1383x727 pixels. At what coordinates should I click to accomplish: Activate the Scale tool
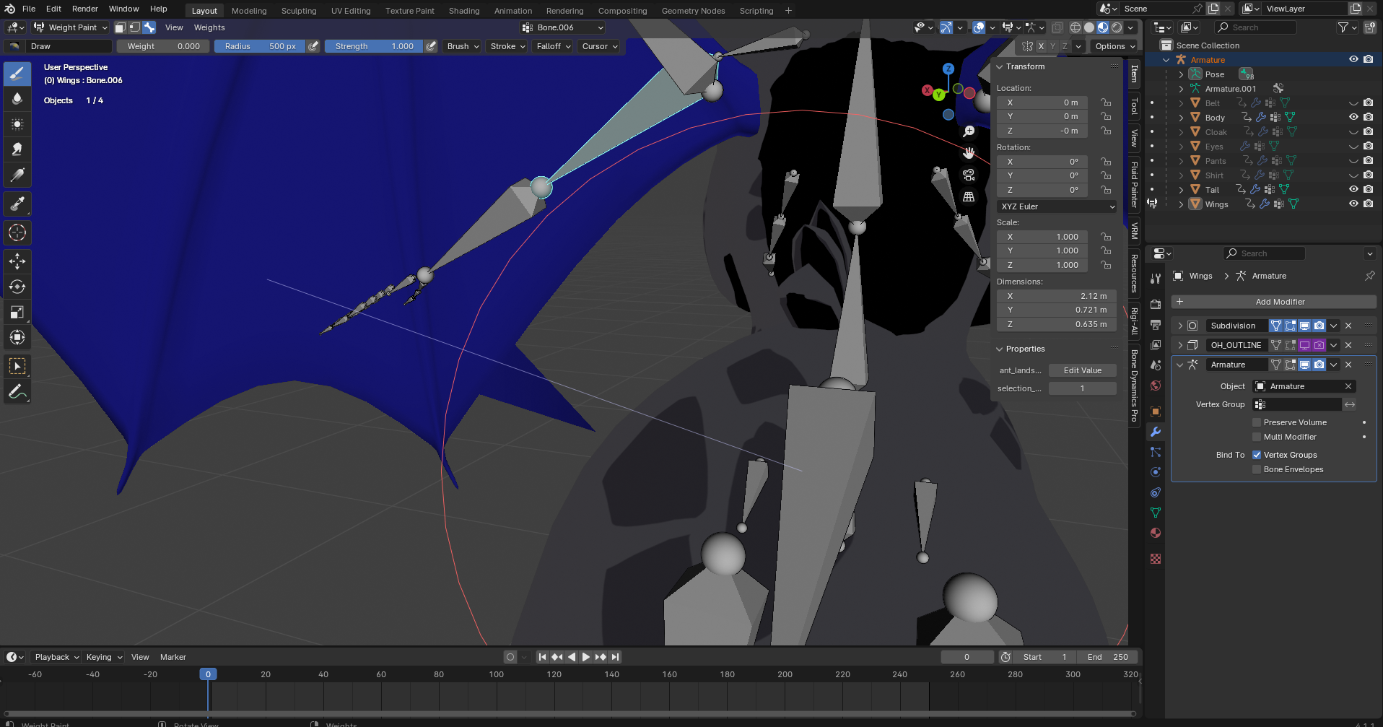(17, 312)
